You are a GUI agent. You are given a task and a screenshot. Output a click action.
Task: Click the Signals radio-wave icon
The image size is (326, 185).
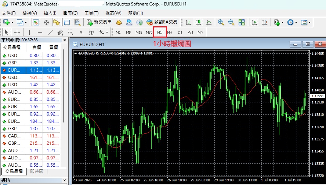(139, 22)
